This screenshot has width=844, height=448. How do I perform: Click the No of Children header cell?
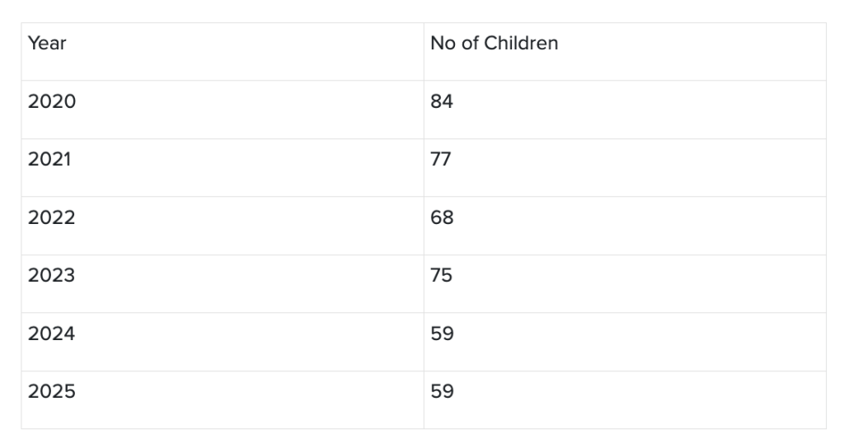point(625,52)
